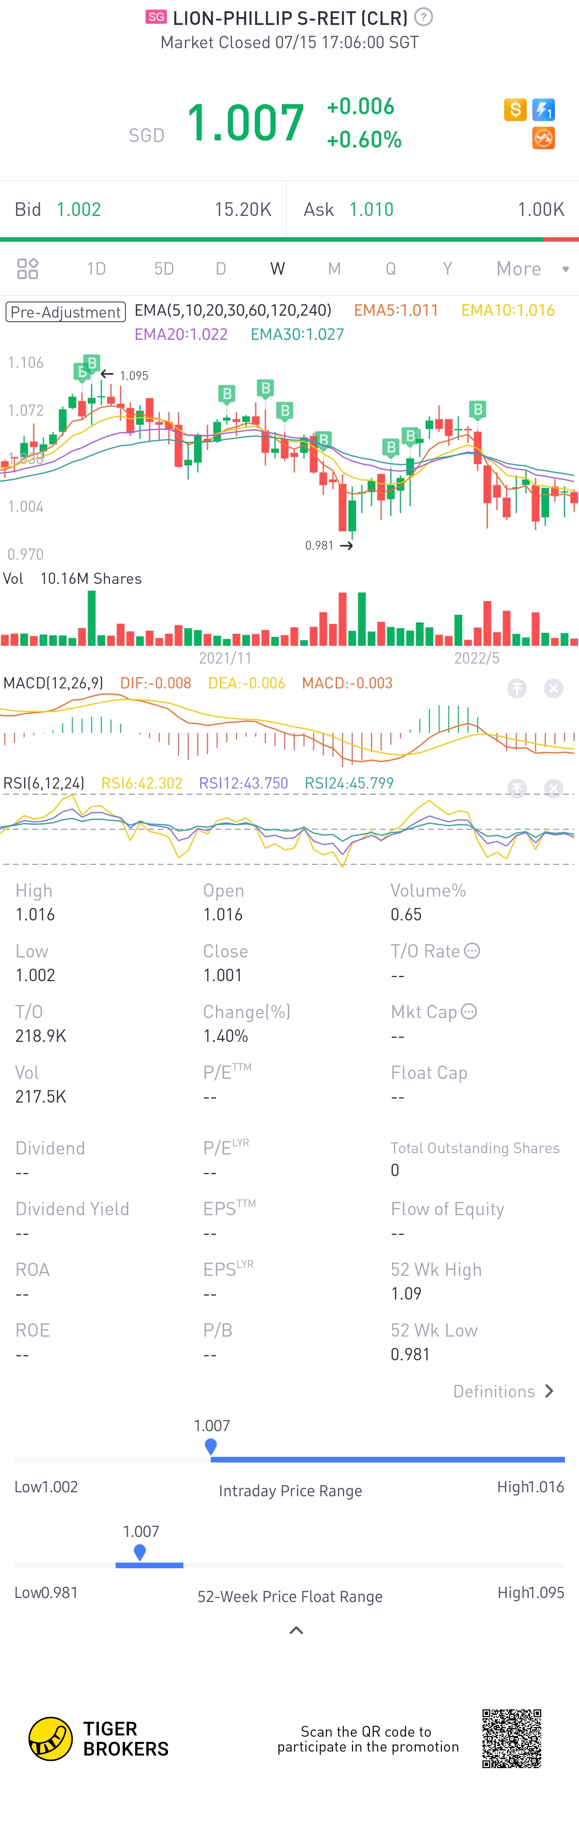Collapse the details with the up chevron

pos(297,1630)
